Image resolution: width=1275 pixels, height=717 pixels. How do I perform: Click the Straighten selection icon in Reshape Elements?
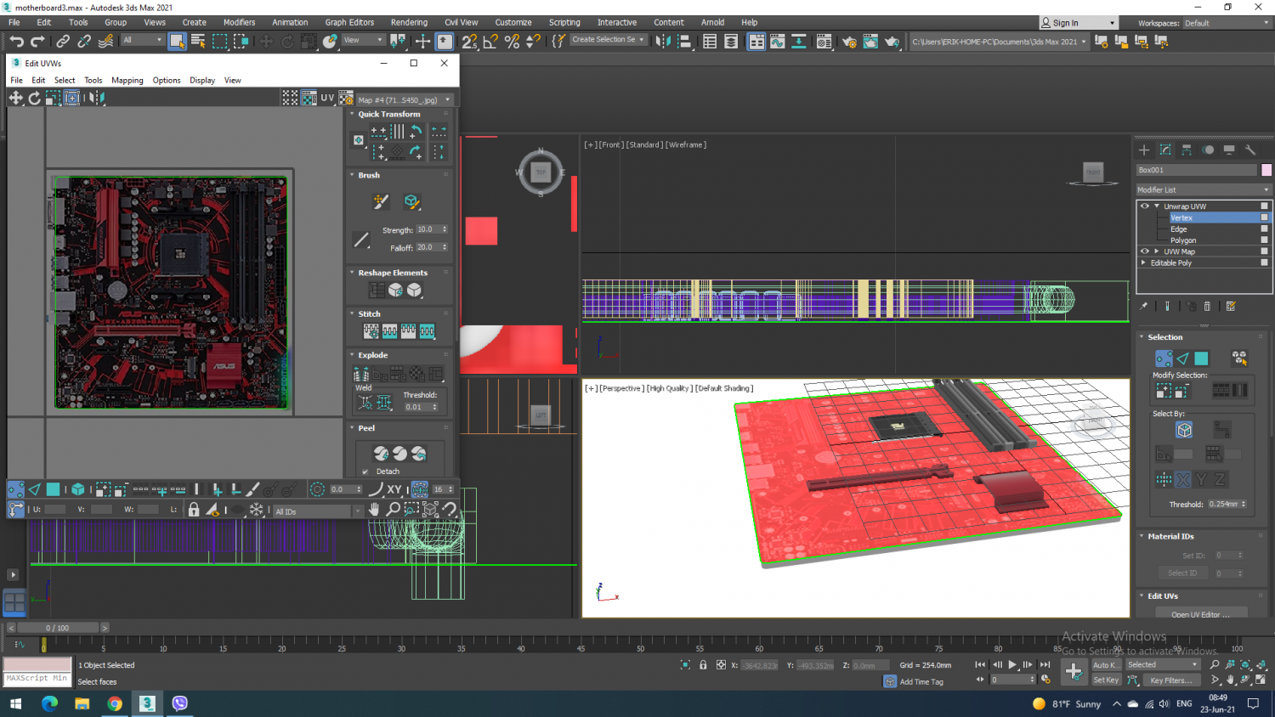pyautogui.click(x=377, y=291)
